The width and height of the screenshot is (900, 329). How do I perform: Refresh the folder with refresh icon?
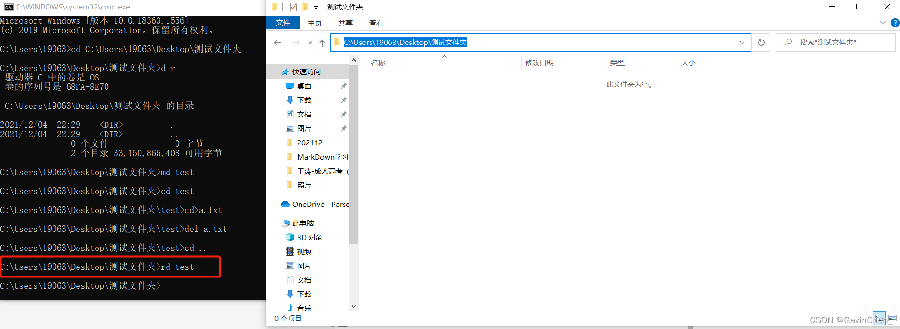761,43
